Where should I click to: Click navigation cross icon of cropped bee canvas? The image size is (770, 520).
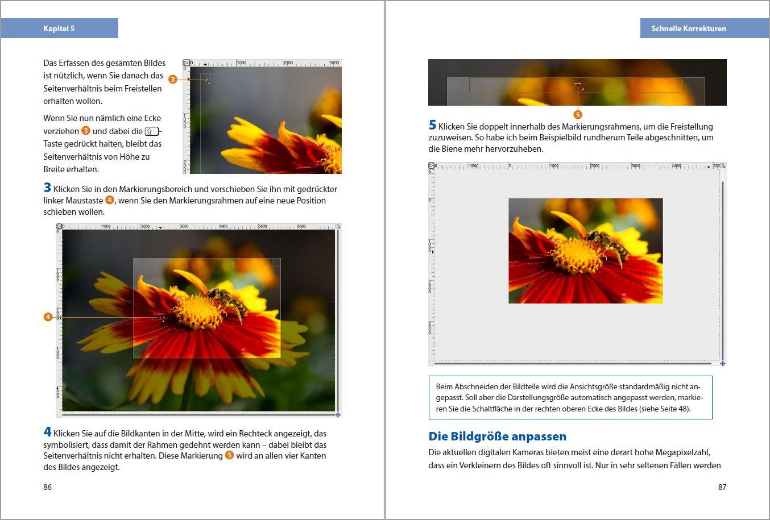click(723, 363)
